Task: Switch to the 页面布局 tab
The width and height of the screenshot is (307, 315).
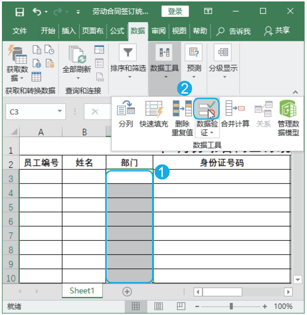Action: (93, 31)
